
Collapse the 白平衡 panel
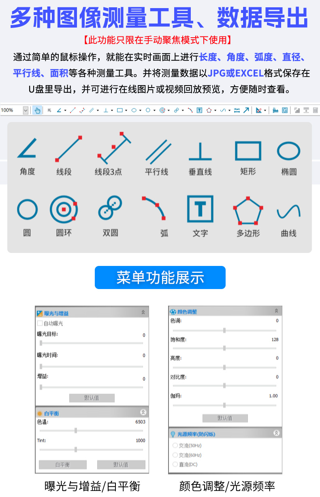point(143,412)
